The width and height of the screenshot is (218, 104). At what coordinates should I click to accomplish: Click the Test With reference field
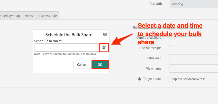click(194, 4)
